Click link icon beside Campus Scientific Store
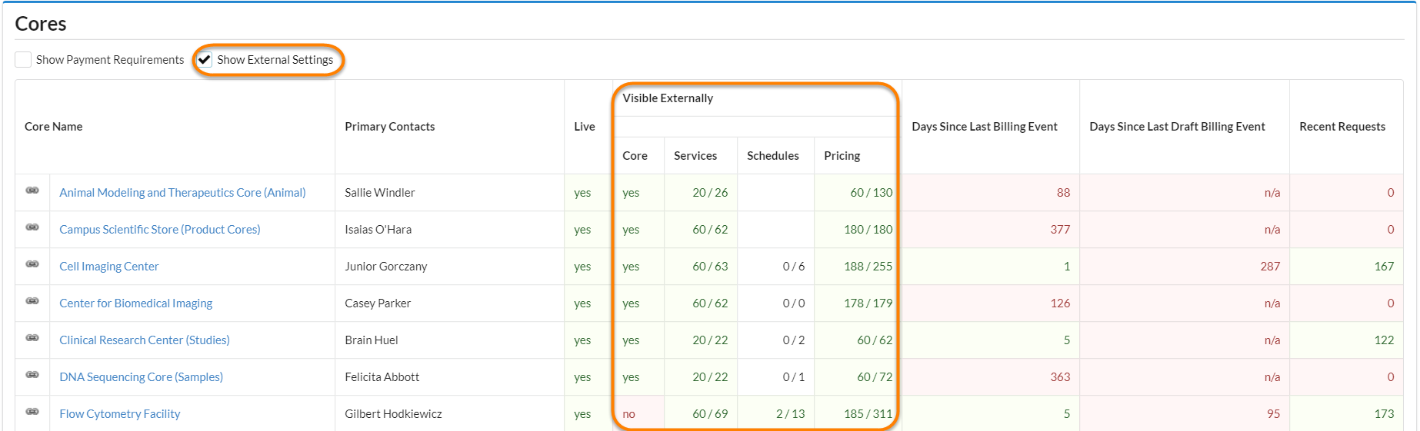Image resolution: width=1420 pixels, height=431 pixels. coord(32,227)
